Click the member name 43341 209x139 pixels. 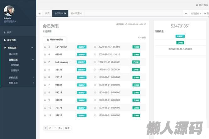(59, 54)
